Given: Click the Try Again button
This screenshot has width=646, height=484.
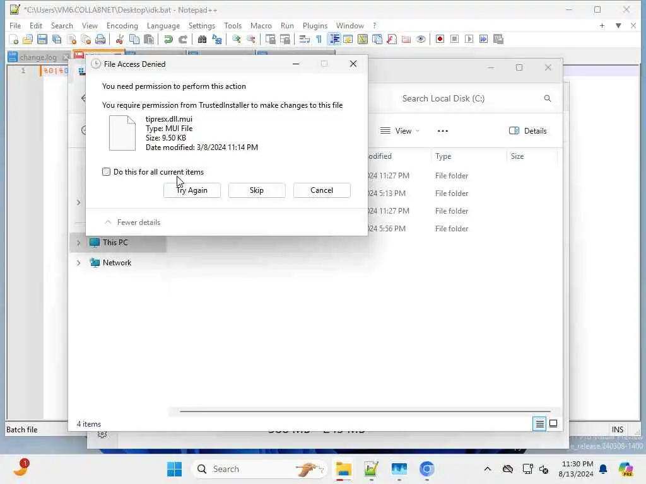Looking at the screenshot, I should coord(192,190).
